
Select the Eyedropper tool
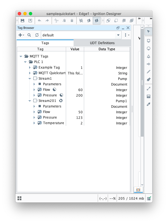149,104
